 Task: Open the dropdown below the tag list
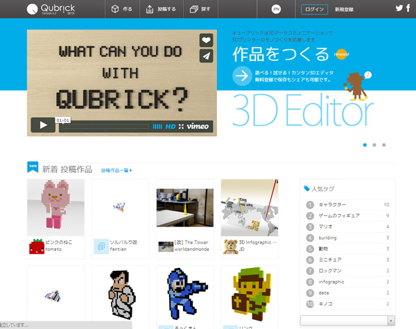[347, 320]
